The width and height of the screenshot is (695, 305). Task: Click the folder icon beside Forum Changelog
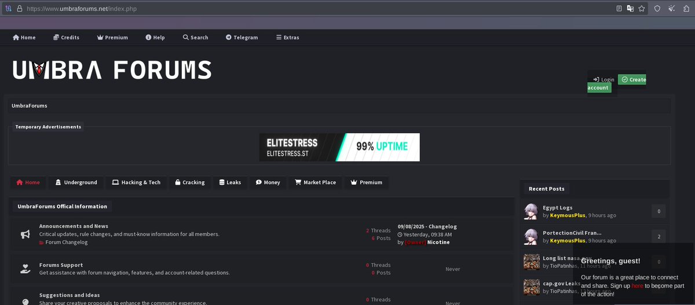(41, 242)
